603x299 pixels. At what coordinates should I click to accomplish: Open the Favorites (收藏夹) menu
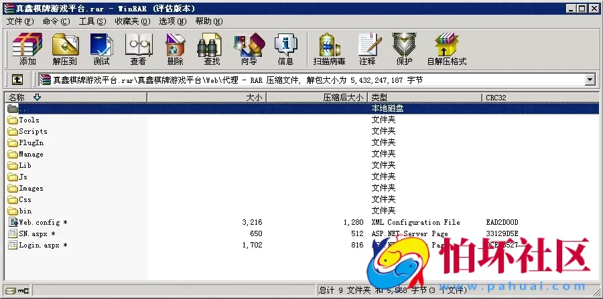[x=133, y=21]
